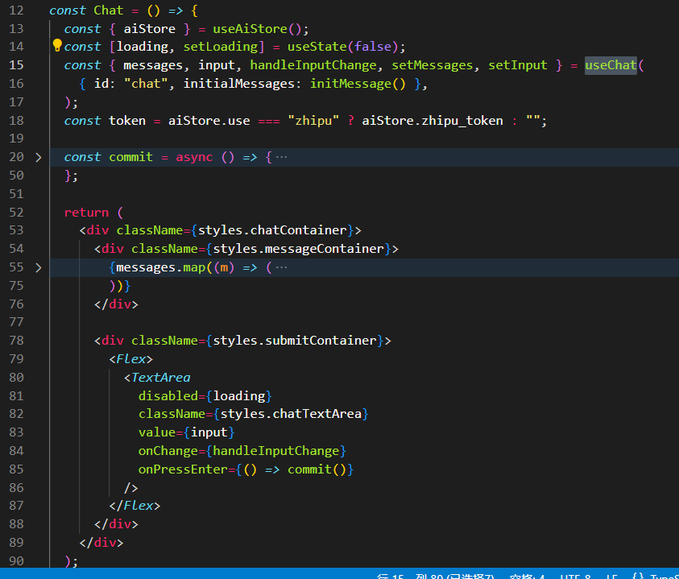Click the lightbulb code action icon

click(x=57, y=45)
